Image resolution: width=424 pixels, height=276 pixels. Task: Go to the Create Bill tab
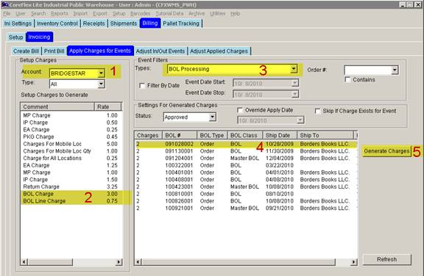(26, 51)
